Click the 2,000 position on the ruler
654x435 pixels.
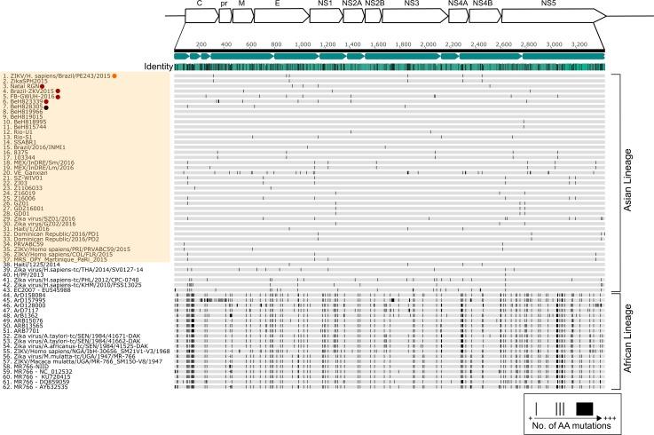click(427, 43)
